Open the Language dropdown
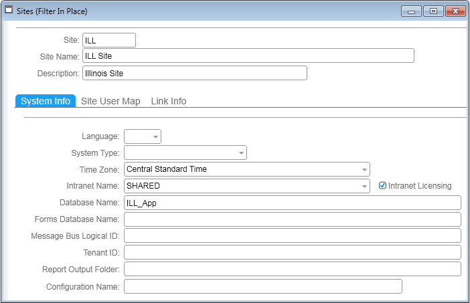 (155, 136)
